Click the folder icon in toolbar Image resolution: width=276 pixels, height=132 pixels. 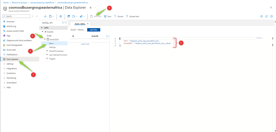point(74,16)
